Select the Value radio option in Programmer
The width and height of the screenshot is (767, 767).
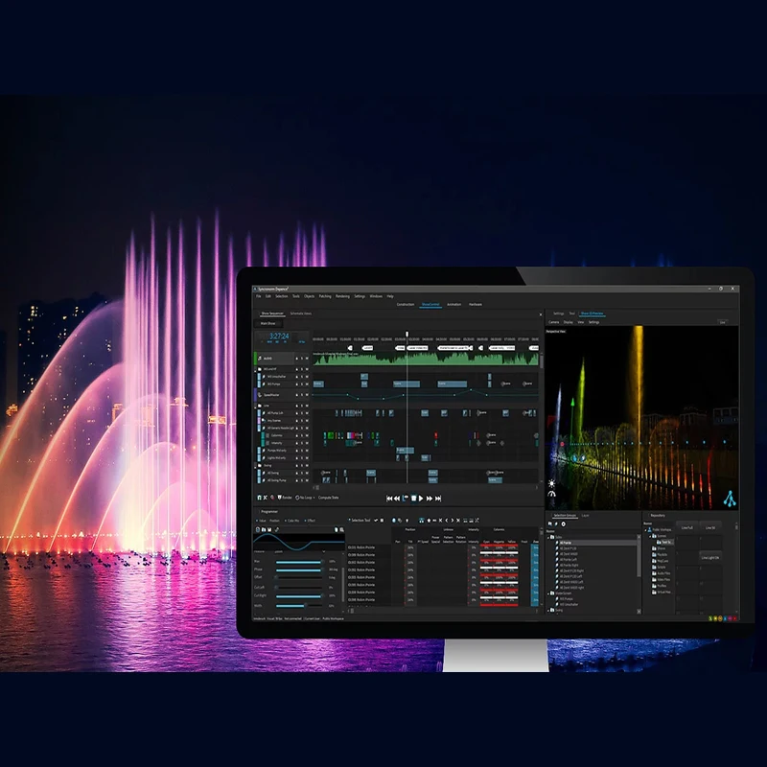(261, 521)
